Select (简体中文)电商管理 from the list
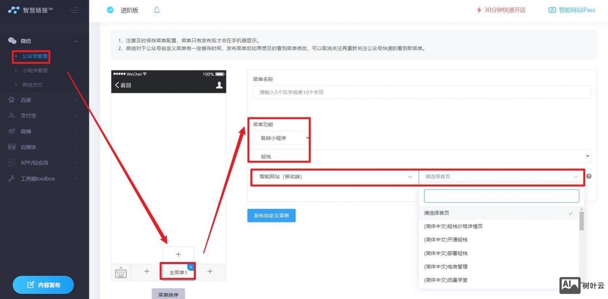608x299 pixels. click(x=446, y=267)
